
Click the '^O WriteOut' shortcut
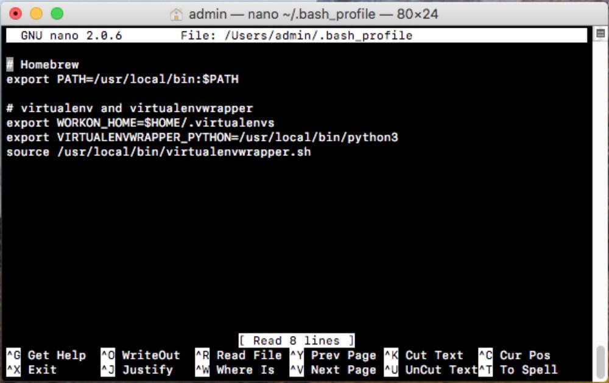click(140, 355)
